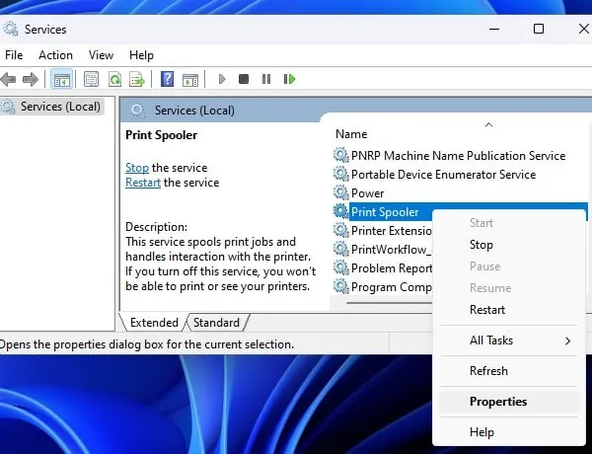Click the Show/Hide Action Pane icon
Screen dimensions: 592x454
190,80
